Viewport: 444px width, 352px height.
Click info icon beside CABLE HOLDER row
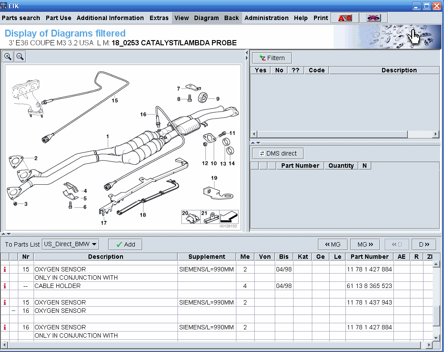tap(5, 286)
